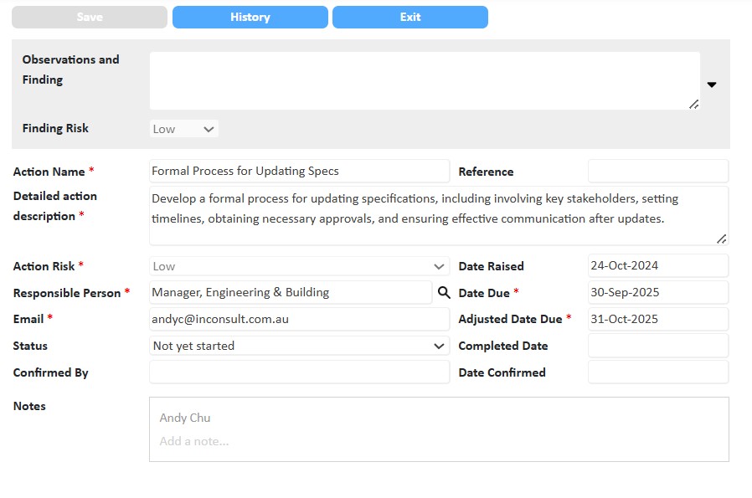Click the Date Confirmed field

(x=657, y=372)
